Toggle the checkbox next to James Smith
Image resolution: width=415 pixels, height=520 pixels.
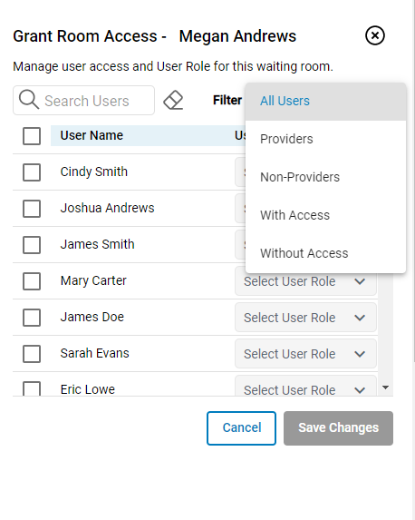point(32,245)
